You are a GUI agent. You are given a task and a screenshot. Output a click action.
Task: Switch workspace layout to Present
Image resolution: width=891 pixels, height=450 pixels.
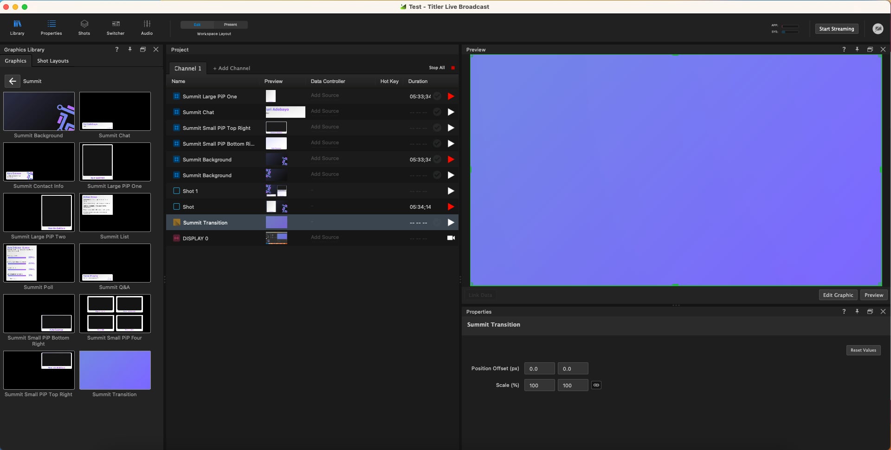point(231,25)
